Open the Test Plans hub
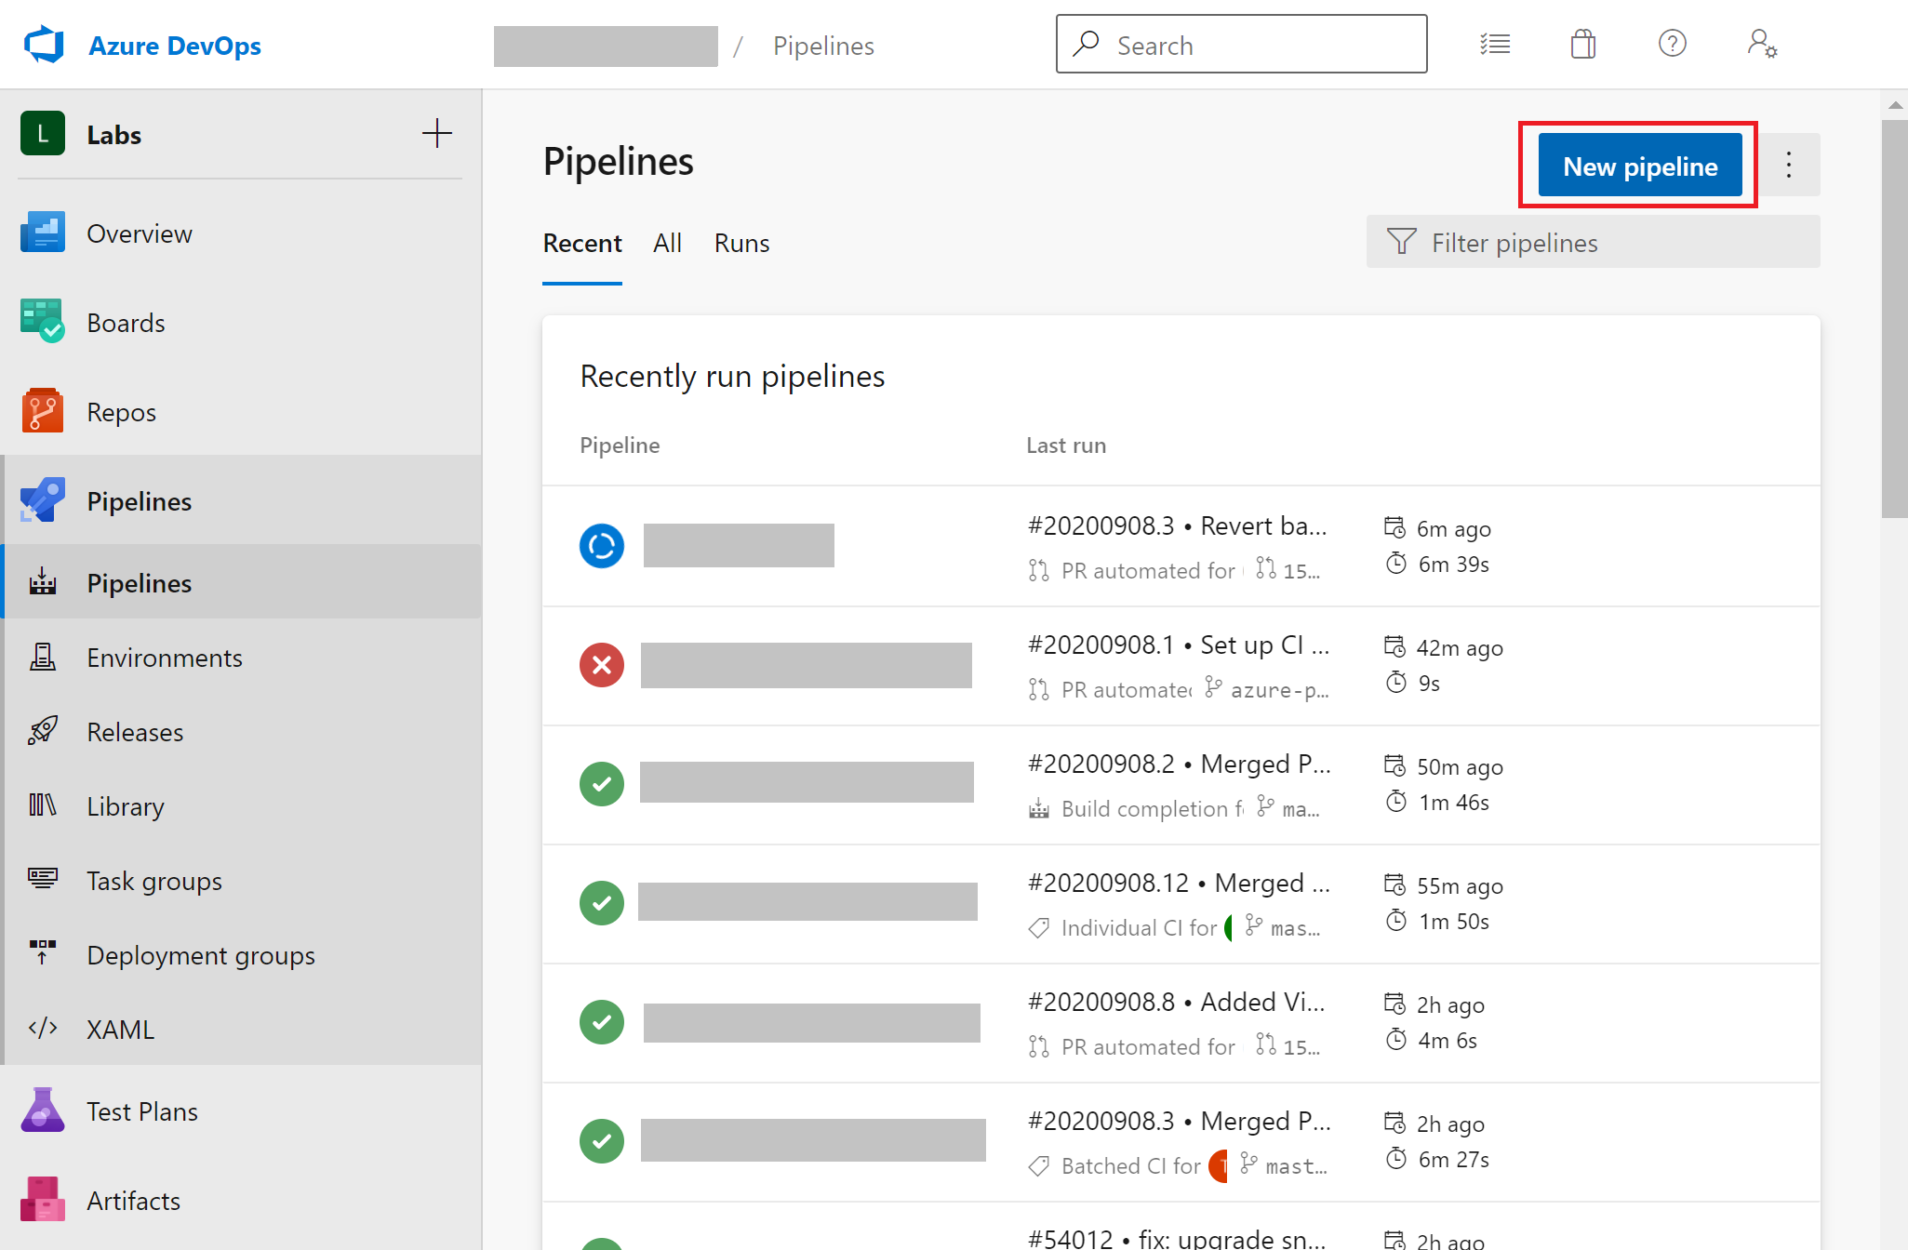The height and width of the screenshot is (1250, 1908). tap(242, 1111)
